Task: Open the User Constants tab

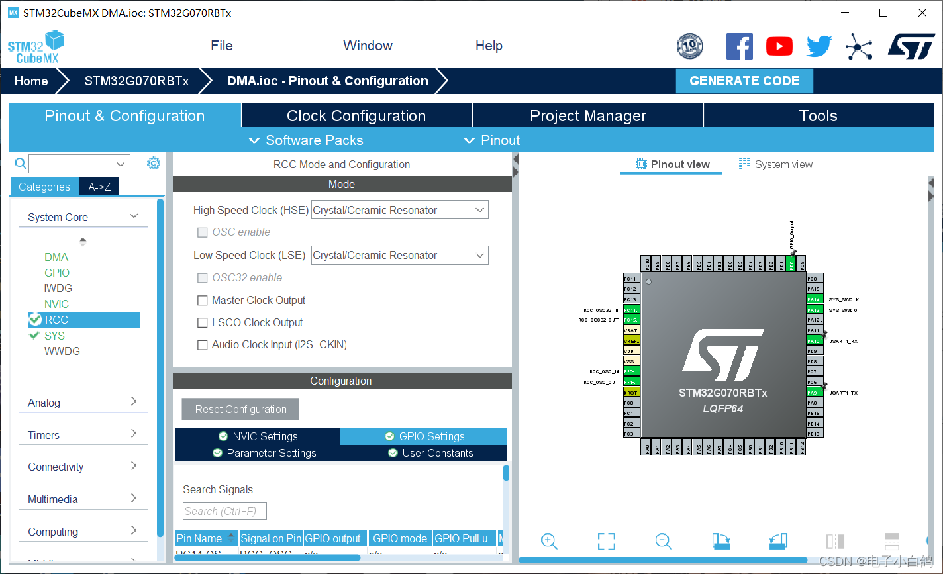Action: coord(430,453)
